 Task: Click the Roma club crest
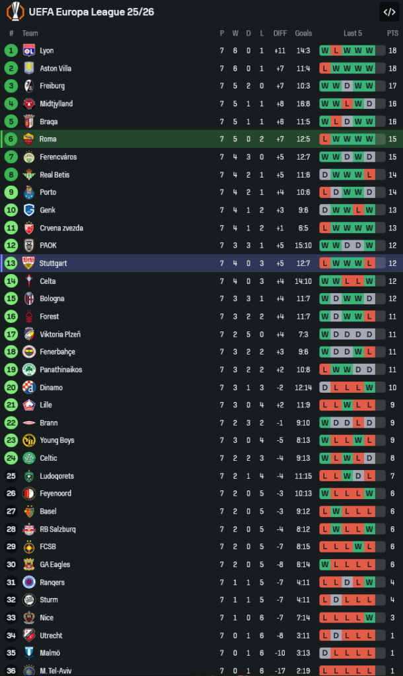[x=28, y=139]
